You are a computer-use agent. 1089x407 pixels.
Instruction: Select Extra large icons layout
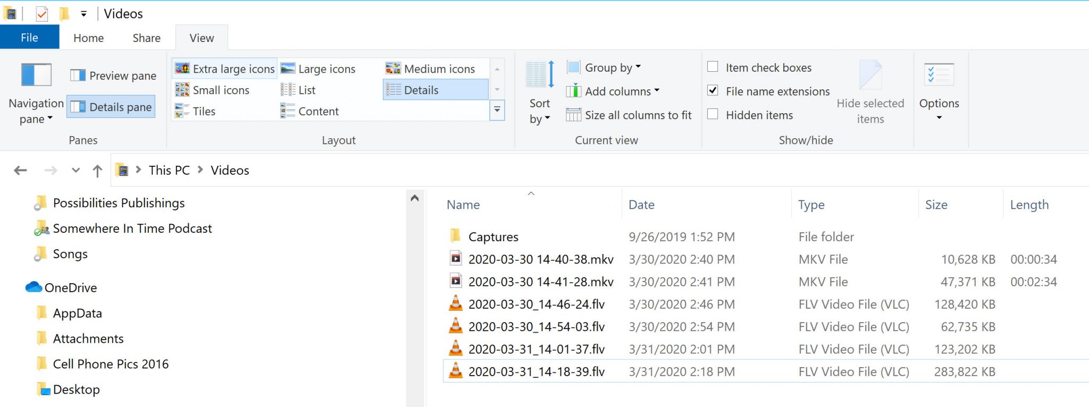(224, 69)
